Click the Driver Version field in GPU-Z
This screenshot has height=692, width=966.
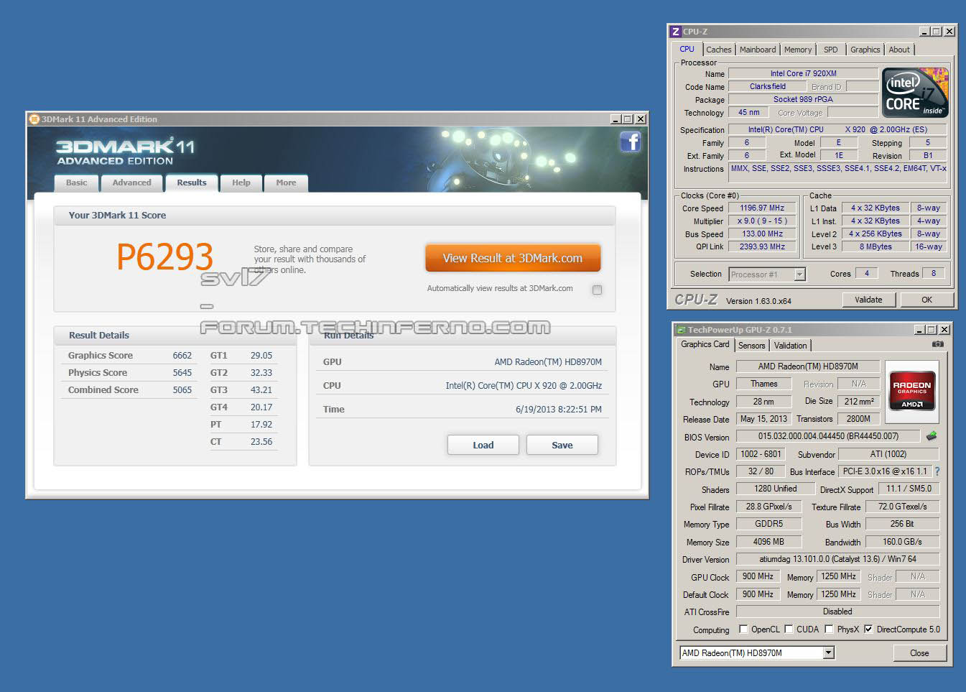point(837,559)
